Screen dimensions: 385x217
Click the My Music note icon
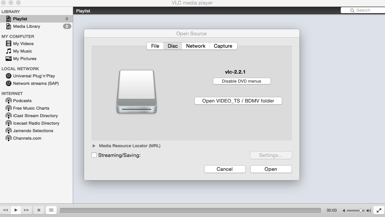coord(9,51)
